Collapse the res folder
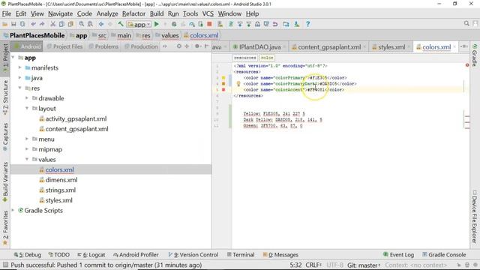 tap(20, 88)
